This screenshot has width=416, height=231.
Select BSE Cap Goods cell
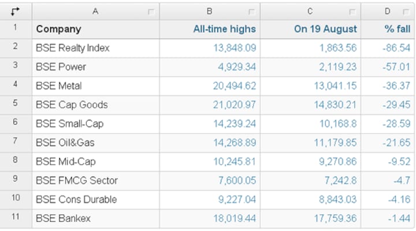(x=96, y=105)
